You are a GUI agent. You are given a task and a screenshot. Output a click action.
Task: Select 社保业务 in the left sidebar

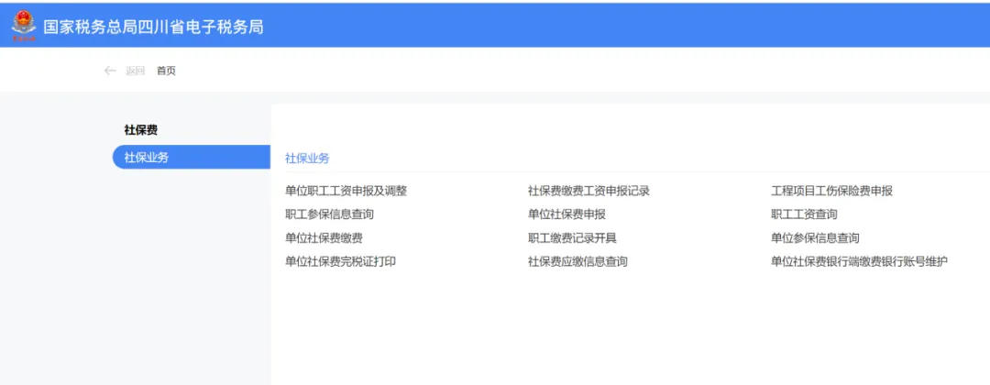point(147,158)
